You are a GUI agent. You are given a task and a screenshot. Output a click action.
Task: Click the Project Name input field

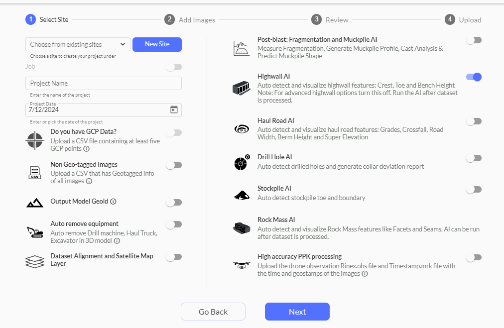click(103, 83)
